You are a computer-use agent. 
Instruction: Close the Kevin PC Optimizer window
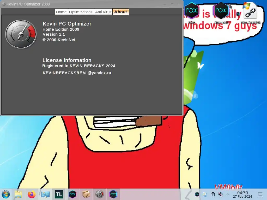[x=179, y=4]
